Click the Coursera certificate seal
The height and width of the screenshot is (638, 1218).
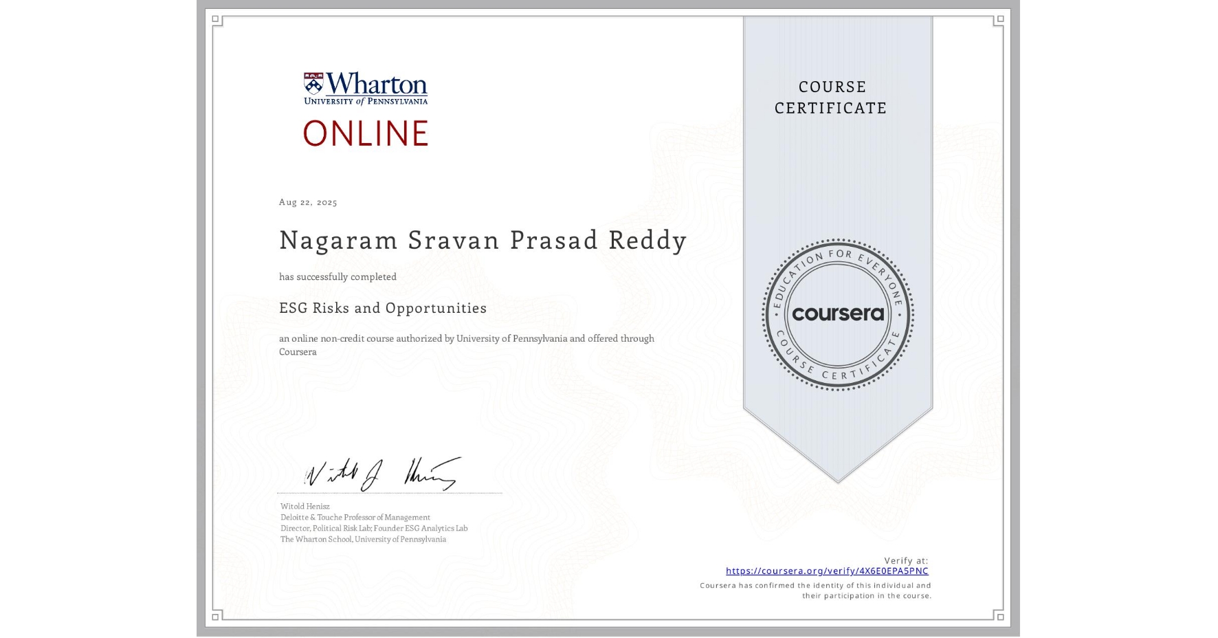click(x=838, y=315)
